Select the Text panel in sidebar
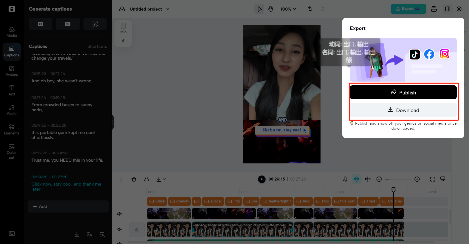The height and width of the screenshot is (244, 469). [12, 90]
